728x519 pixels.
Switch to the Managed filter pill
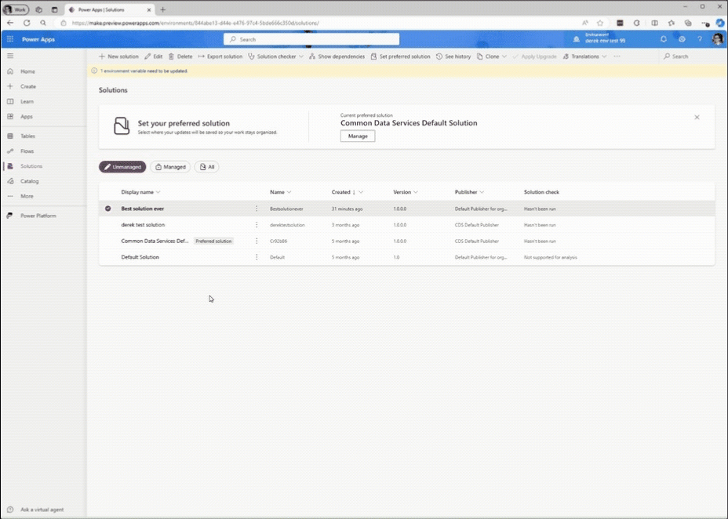[x=169, y=167]
